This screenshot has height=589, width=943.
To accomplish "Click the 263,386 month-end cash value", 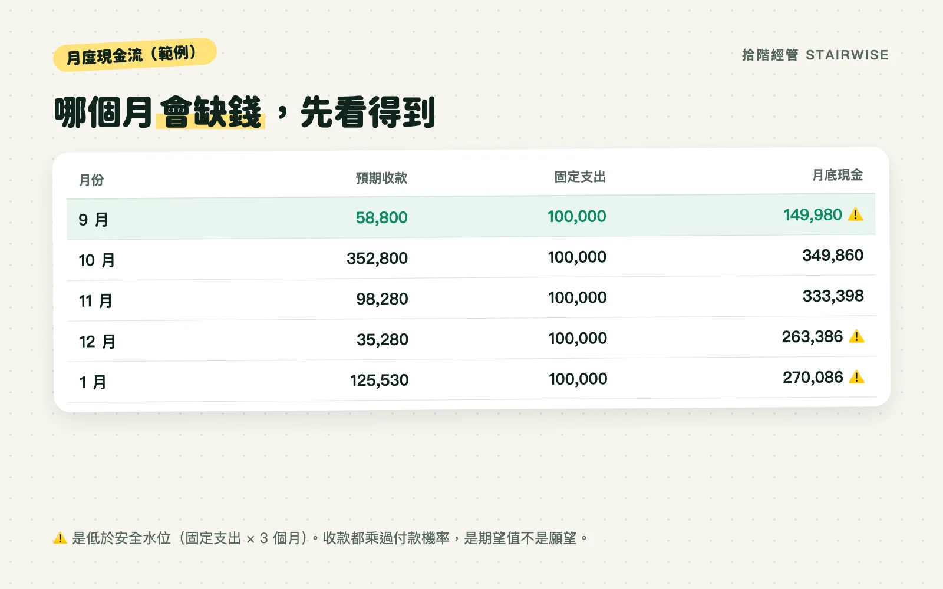I will click(812, 337).
